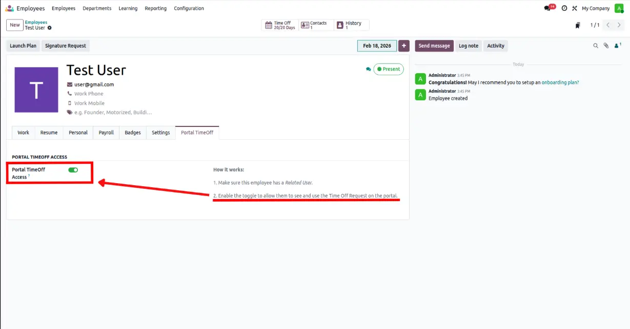Open the activities clock icon
The width and height of the screenshot is (630, 329).
[x=564, y=8]
